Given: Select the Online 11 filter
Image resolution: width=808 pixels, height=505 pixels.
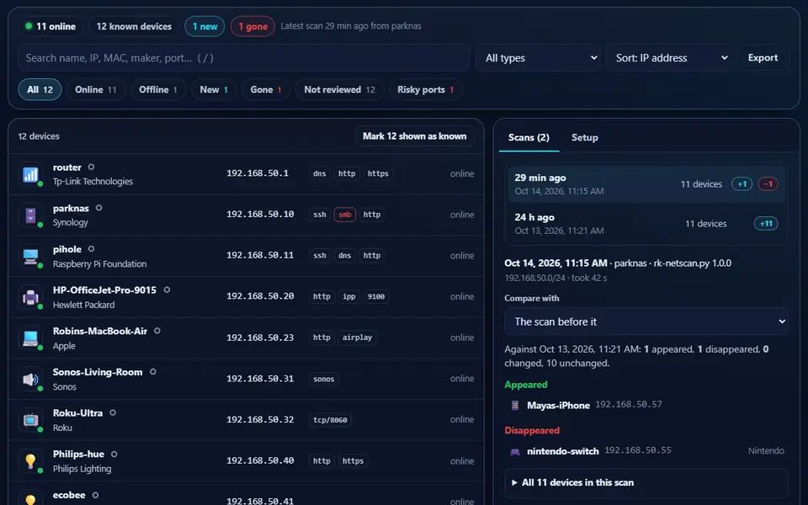Looking at the screenshot, I should [95, 90].
